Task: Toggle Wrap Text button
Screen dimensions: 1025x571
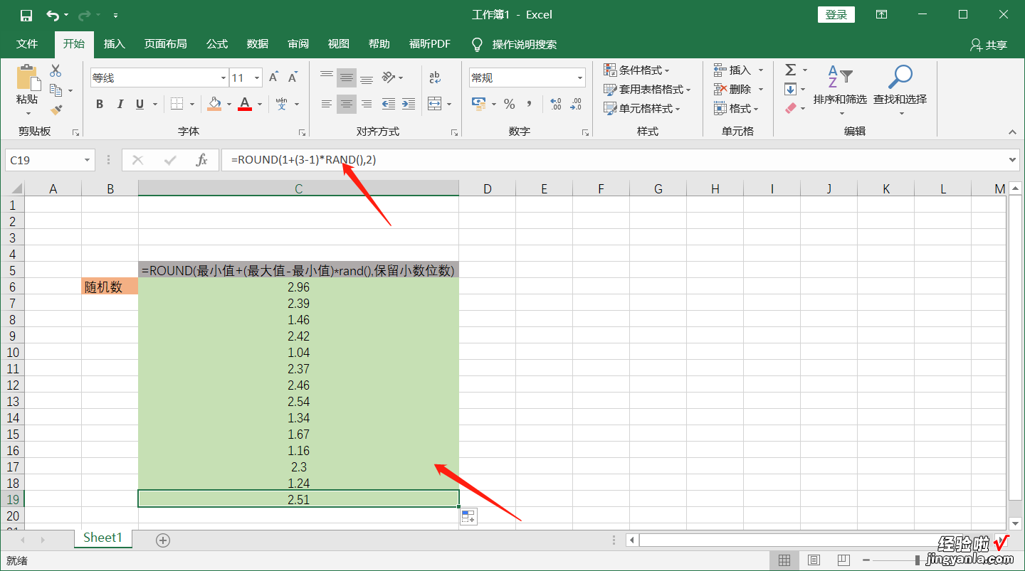Action: point(434,78)
